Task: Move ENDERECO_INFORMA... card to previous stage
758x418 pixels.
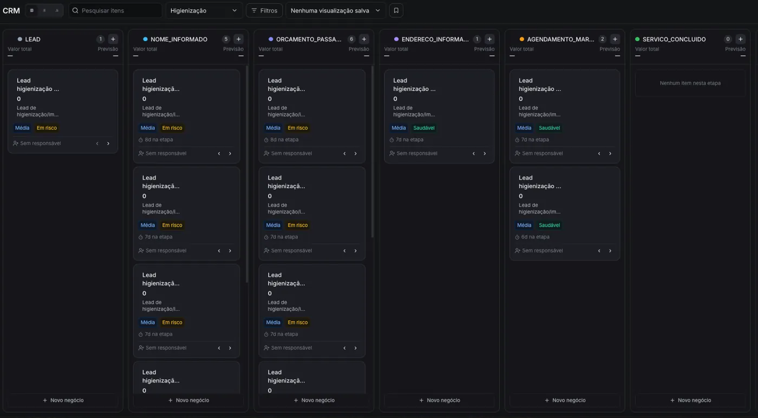Action: 474,154
